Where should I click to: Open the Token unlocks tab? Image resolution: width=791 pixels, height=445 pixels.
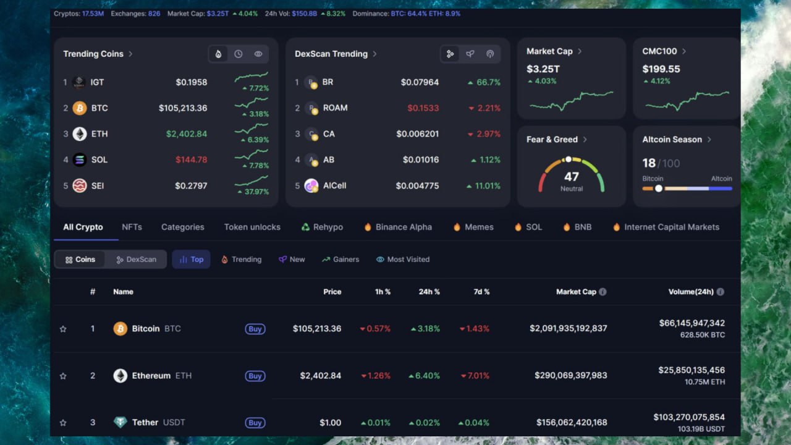[x=252, y=227]
